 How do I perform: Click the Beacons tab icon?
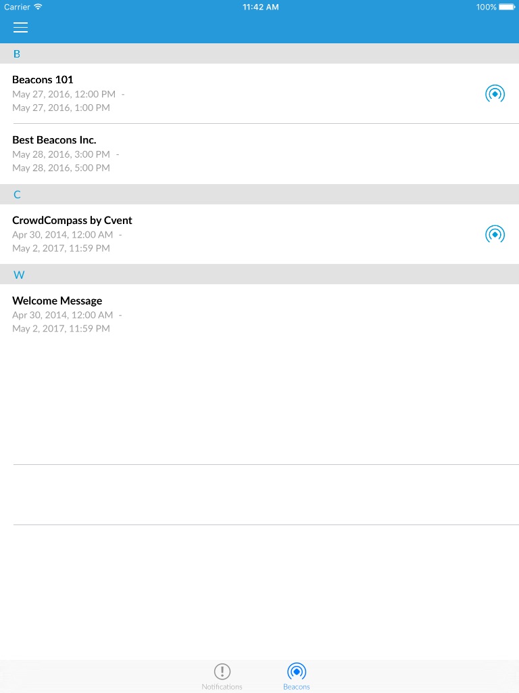click(297, 671)
